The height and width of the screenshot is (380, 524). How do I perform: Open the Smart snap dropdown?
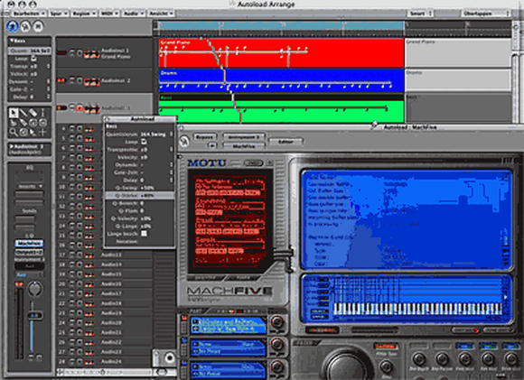pos(420,14)
